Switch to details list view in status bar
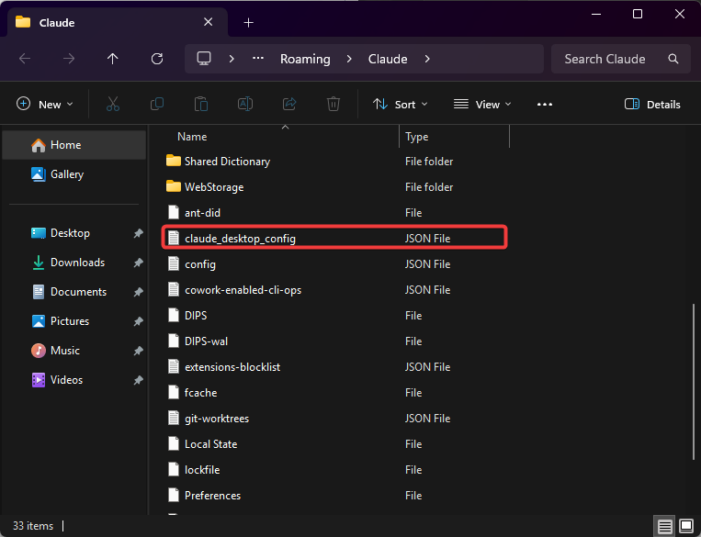This screenshot has height=537, width=701. pyautogui.click(x=665, y=526)
